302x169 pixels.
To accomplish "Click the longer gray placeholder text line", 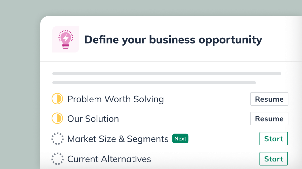I will 167,74.
